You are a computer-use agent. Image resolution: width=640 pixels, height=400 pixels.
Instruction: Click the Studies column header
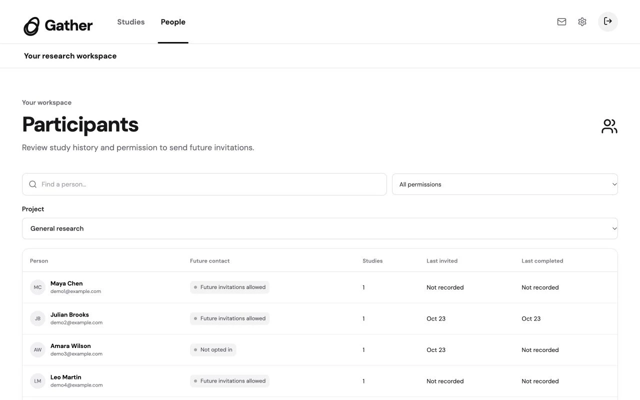pos(372,261)
